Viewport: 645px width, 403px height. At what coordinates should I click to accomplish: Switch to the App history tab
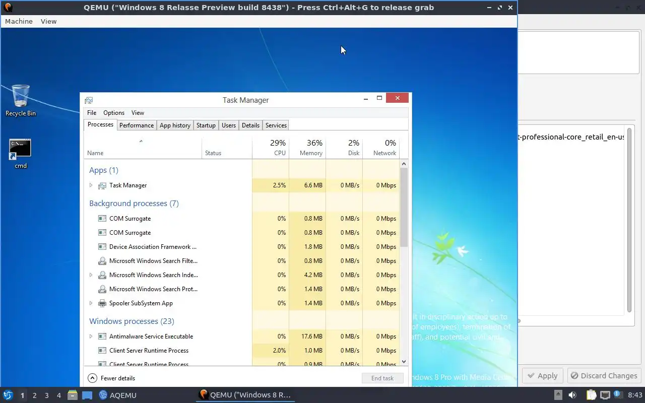coord(175,125)
